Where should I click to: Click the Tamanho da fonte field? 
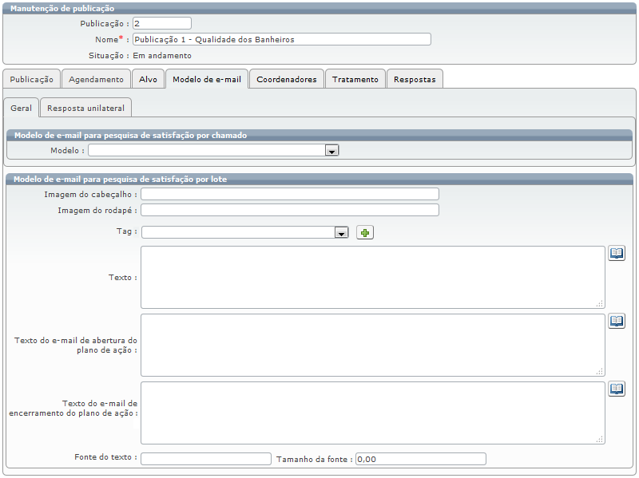pos(420,459)
